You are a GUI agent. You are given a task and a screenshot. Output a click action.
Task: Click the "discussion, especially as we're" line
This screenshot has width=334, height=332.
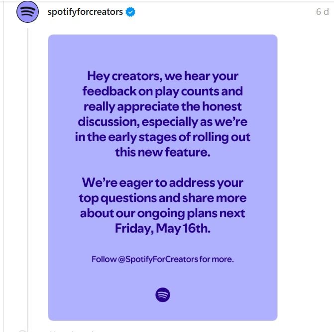(163, 122)
